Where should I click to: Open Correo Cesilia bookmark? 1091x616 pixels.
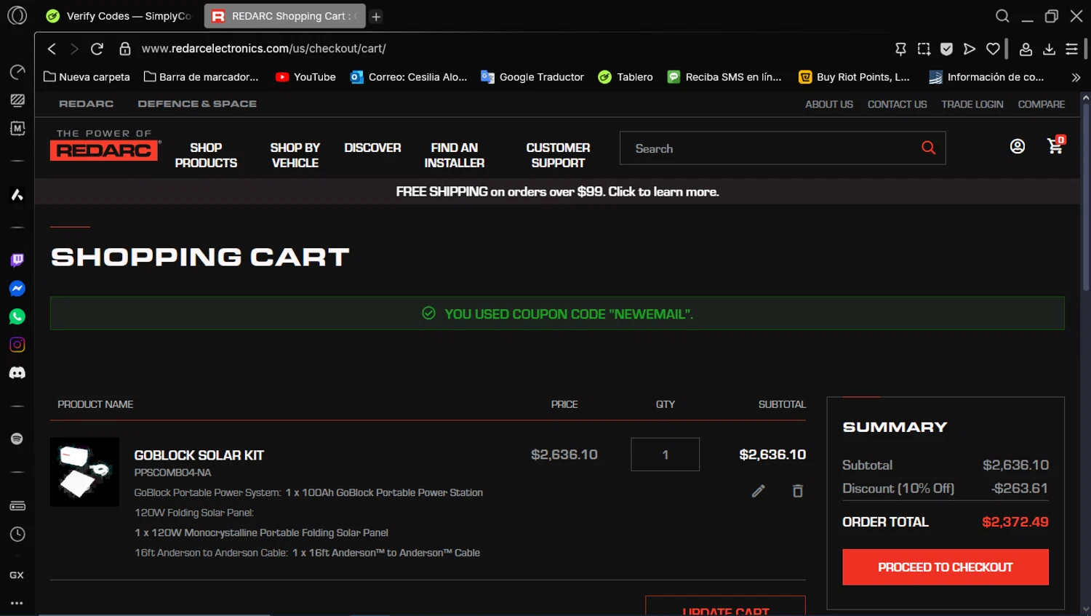[409, 77]
